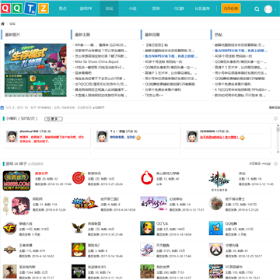Open the 阴阳师 forum icon
The height and width of the screenshot is (280, 280).
(x=16, y=205)
